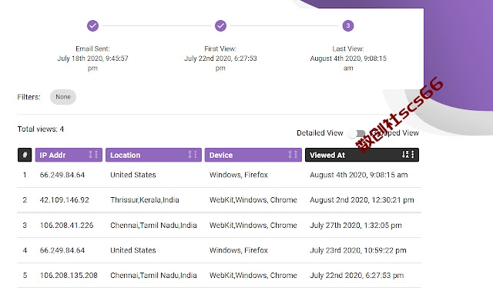Open the Viewed At column three-dot menu
493x308 pixels.
(x=413, y=155)
